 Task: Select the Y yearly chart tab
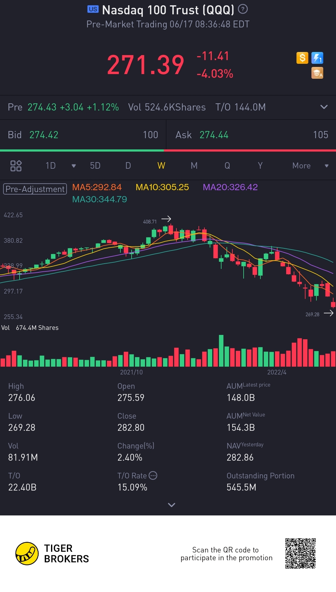260,166
